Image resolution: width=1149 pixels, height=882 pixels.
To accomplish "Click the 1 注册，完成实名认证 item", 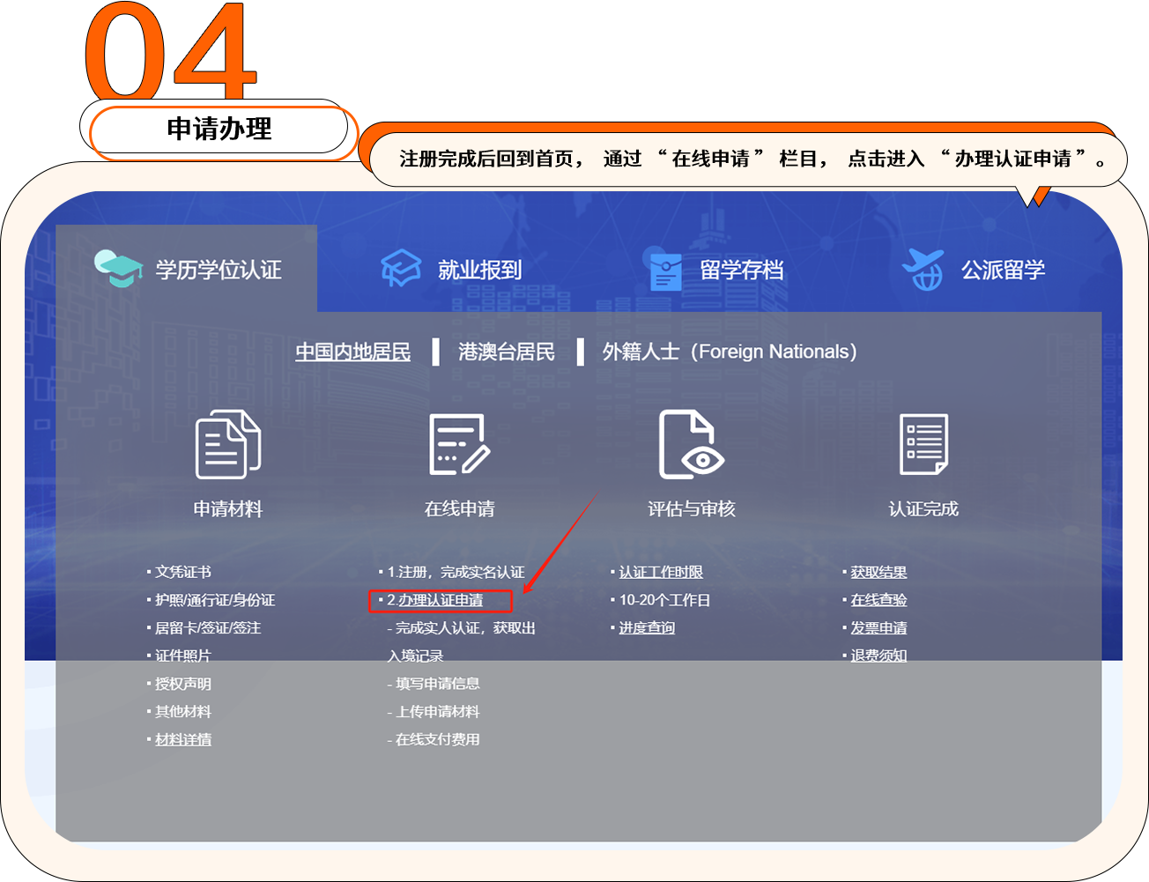I will 456,572.
